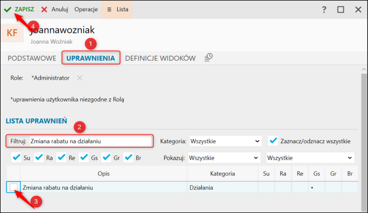
Task: Toggle the Gs filter checkbox
Action: click(84, 158)
